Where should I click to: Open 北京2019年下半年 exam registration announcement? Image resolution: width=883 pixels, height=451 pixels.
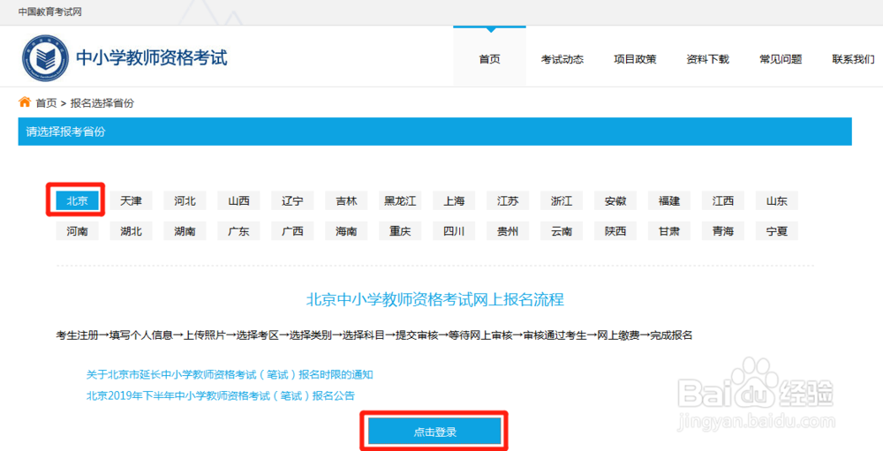tap(221, 395)
